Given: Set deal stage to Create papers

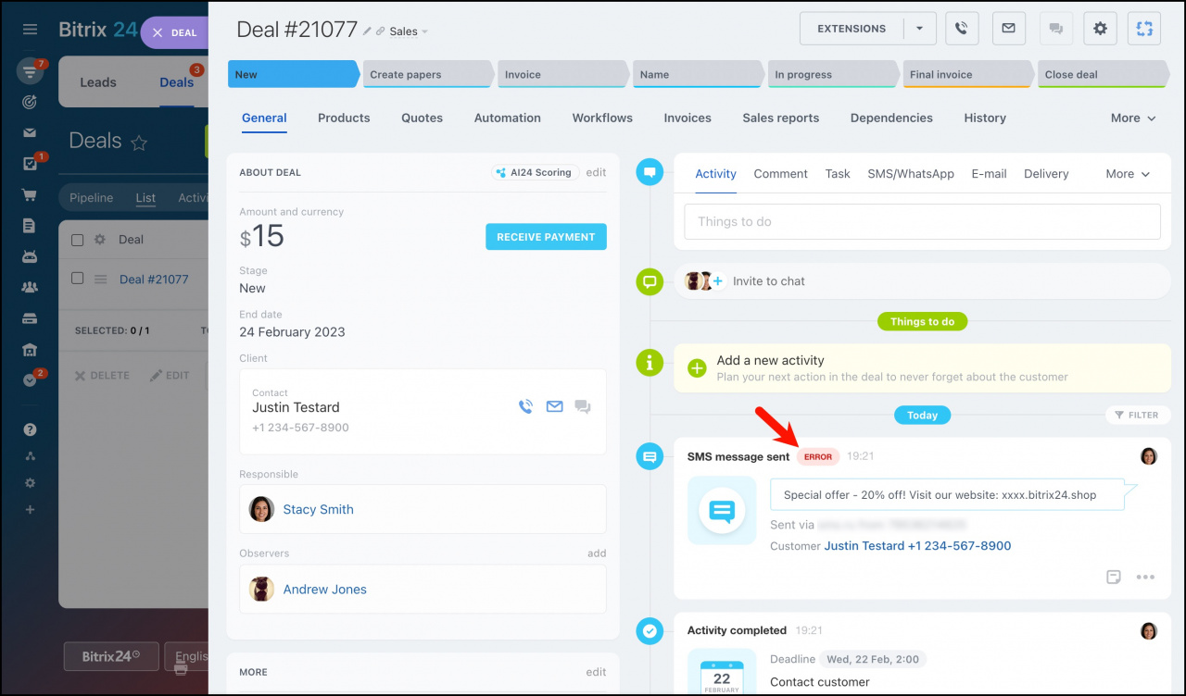Looking at the screenshot, I should [x=428, y=75].
